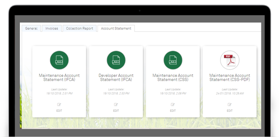Click EDIT label under Maintenance Account Statement (IFCA)
This screenshot has height=137, width=279.
tap(59, 111)
